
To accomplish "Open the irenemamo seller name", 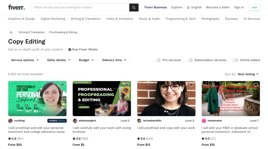I will [215, 121].
